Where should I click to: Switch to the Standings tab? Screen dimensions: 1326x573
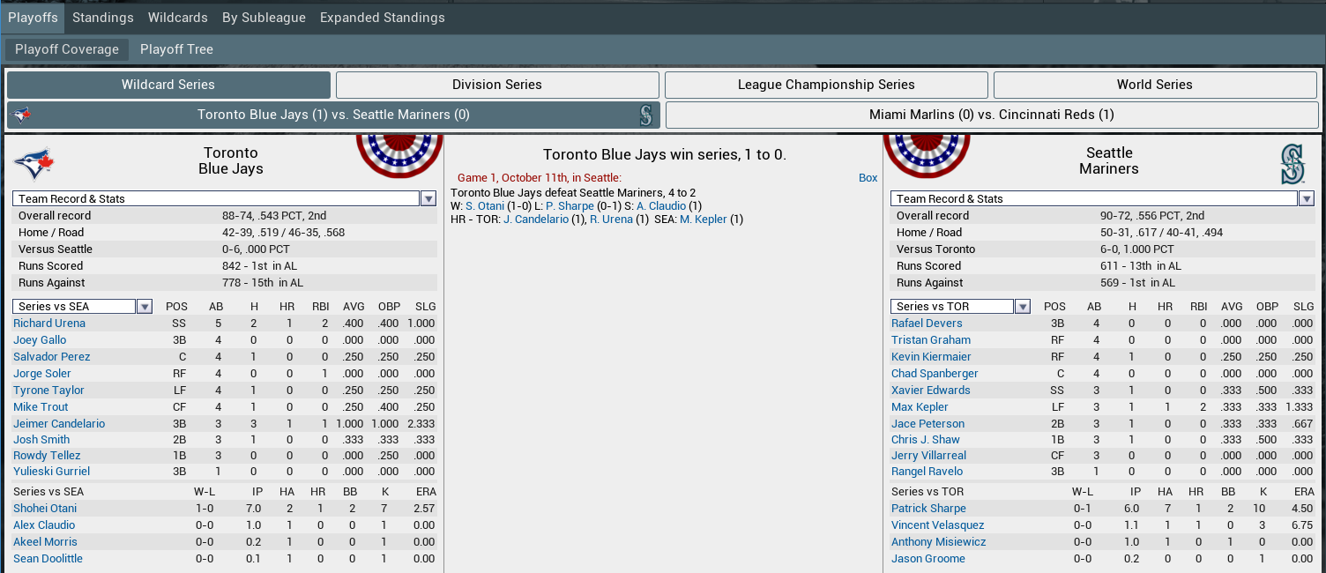tap(103, 18)
